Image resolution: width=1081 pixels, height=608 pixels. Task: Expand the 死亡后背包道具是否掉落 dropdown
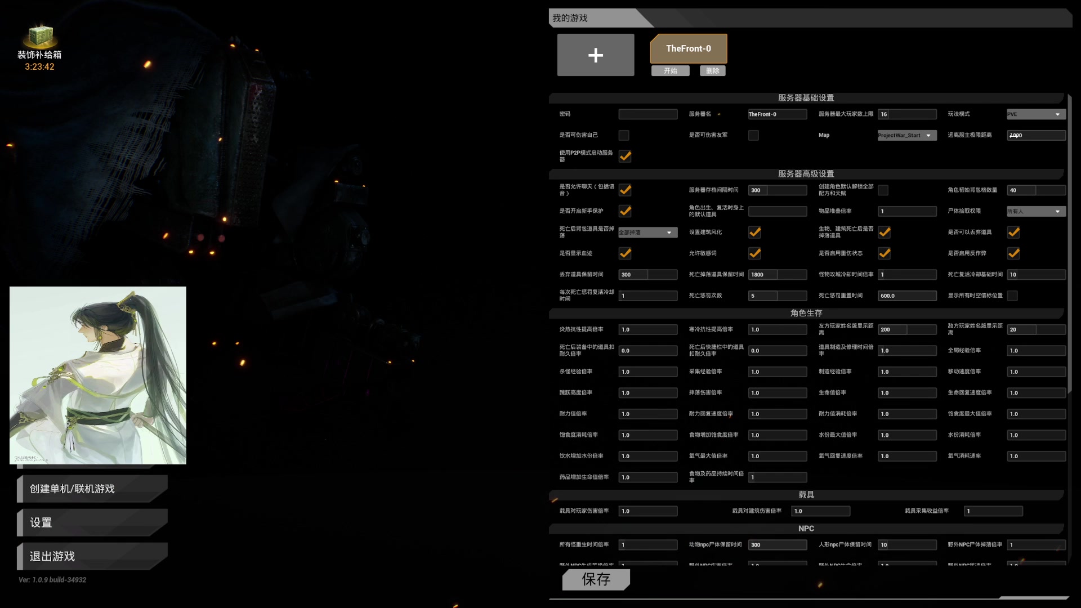pyautogui.click(x=647, y=233)
